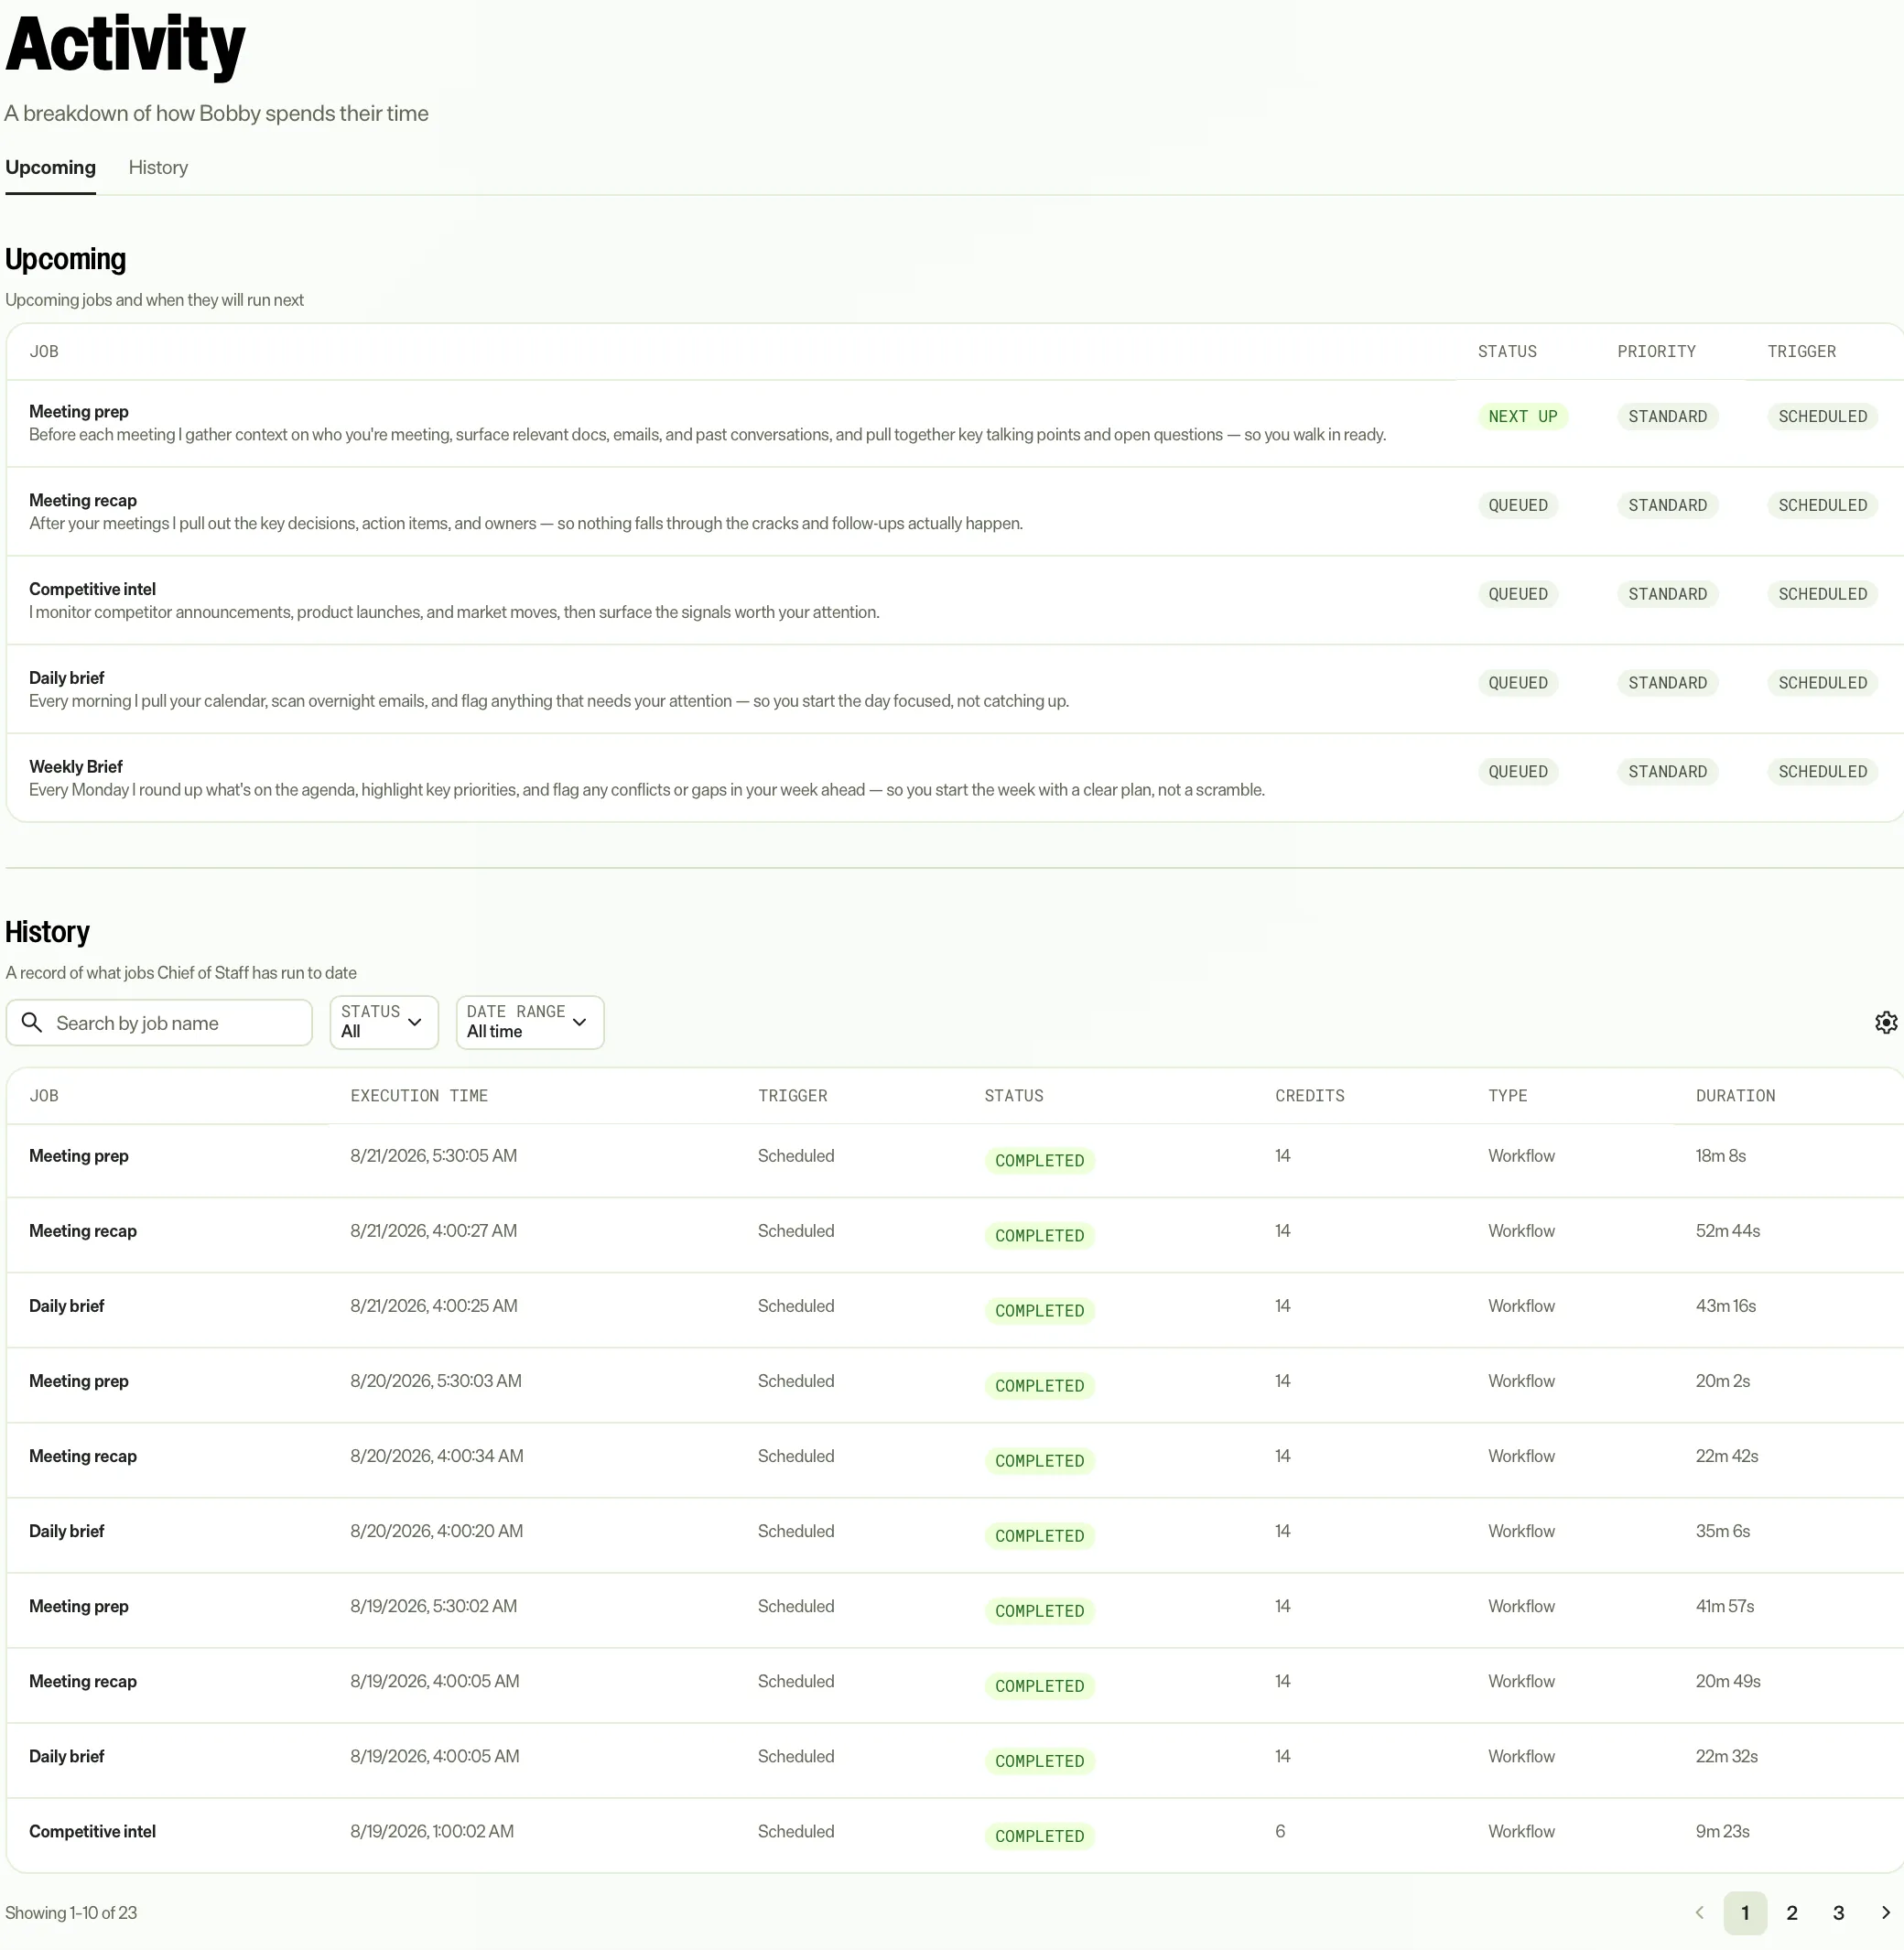Click the 35m 6s duration value
This screenshot has height=1950, width=1904.
click(x=1722, y=1530)
